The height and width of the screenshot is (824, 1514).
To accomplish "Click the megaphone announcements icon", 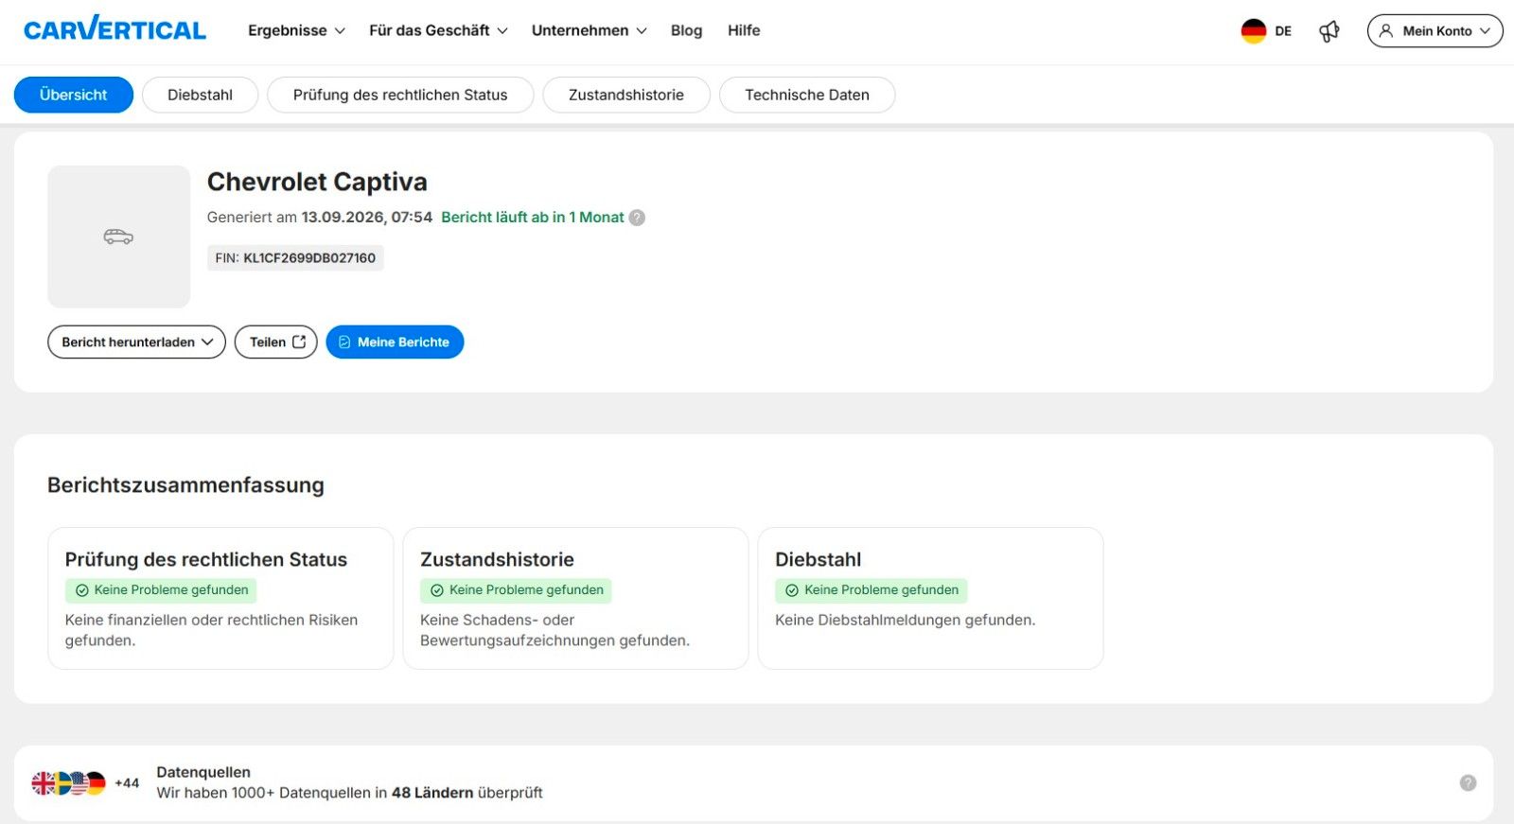I will (1329, 31).
